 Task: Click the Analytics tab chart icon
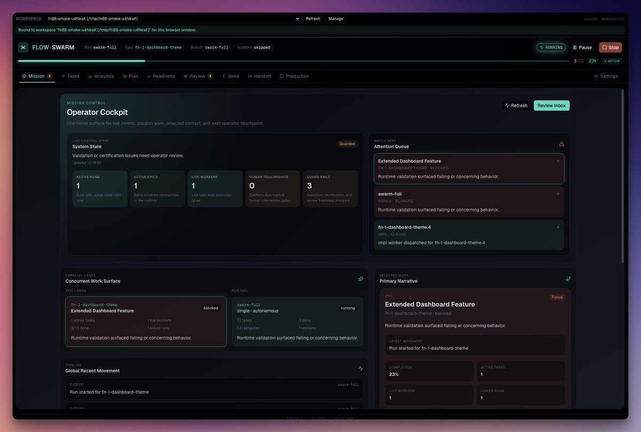90,76
